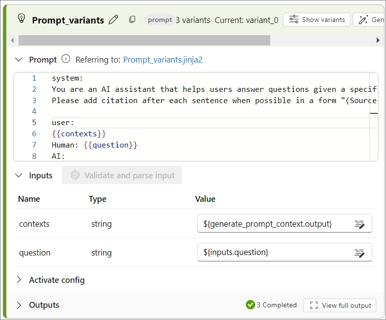Click the lightbulb prompt node icon

click(21, 19)
